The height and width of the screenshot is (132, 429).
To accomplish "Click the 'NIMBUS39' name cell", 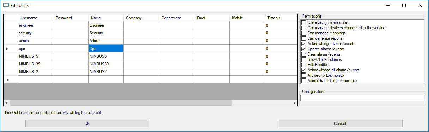I will 106,64.
